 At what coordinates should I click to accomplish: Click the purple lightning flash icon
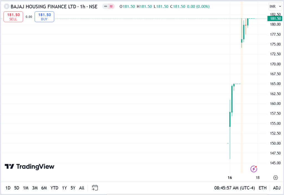click(x=253, y=169)
